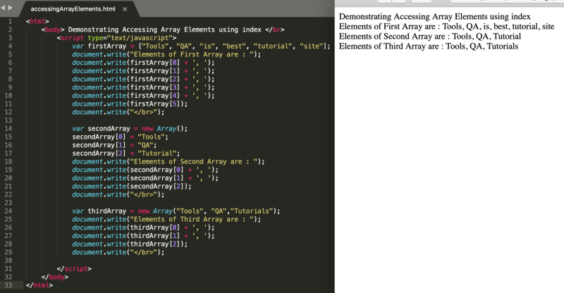Viewport: 564px width, 293px height.
Task: Switch to the accessingArrayElements.html tab
Action: click(x=73, y=9)
